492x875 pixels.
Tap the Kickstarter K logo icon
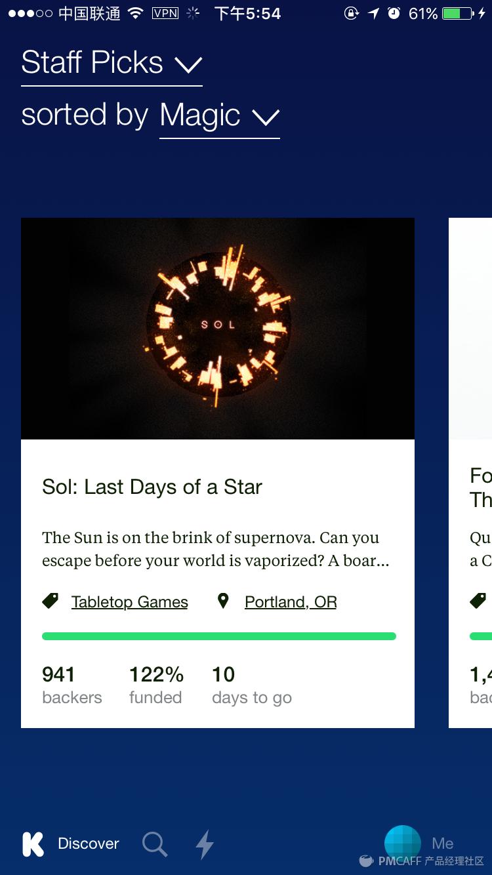point(33,844)
